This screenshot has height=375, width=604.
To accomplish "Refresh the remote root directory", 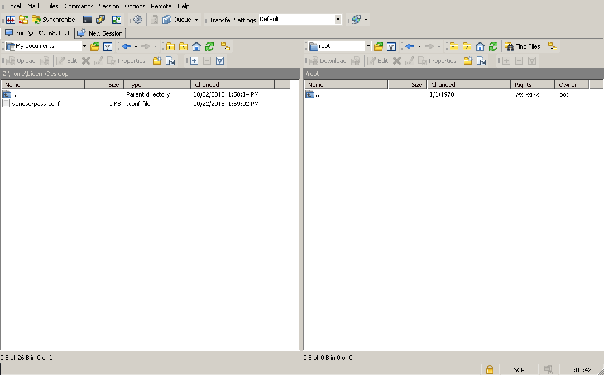I will click(493, 46).
